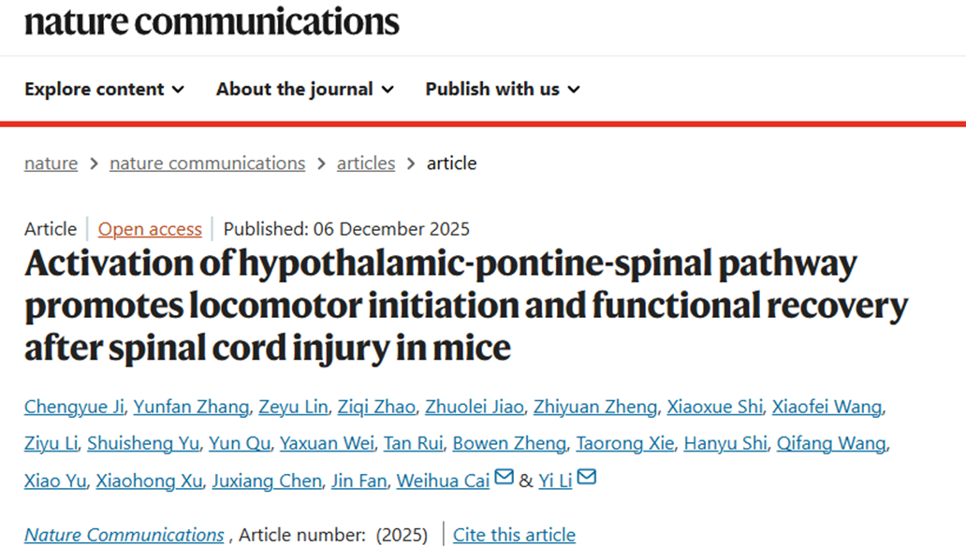This screenshot has width=966, height=560.
Task: Open the italic Nature Communications journal link
Action: click(x=124, y=535)
